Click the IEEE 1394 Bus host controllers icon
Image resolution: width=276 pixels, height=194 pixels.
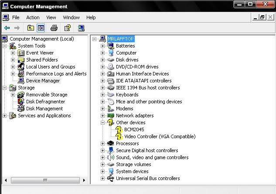pos(111,88)
